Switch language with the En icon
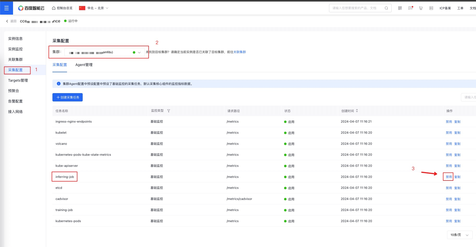Screen dimensions: 476x247 click(x=431, y=8)
